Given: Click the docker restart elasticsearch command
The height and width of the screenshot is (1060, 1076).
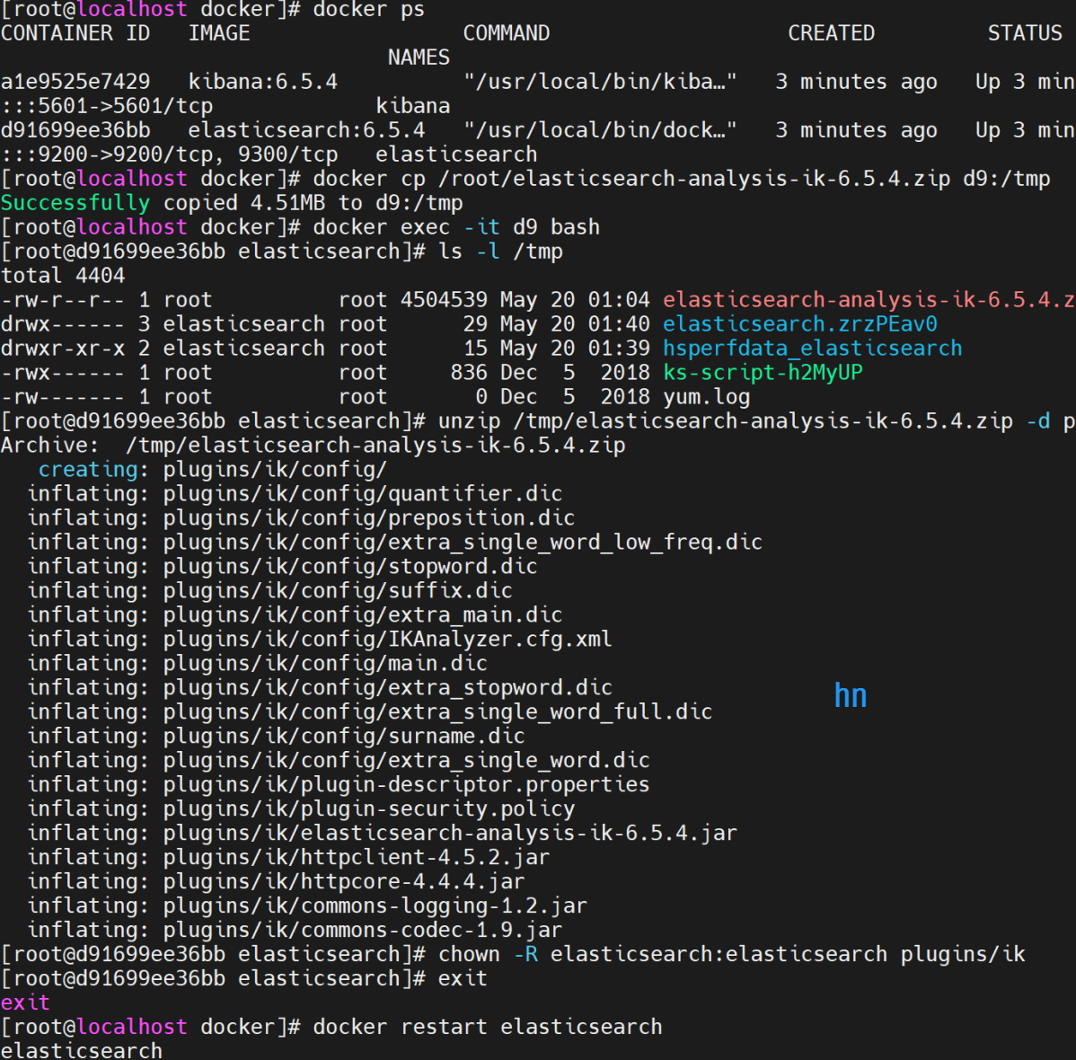Looking at the screenshot, I should point(488,1027).
